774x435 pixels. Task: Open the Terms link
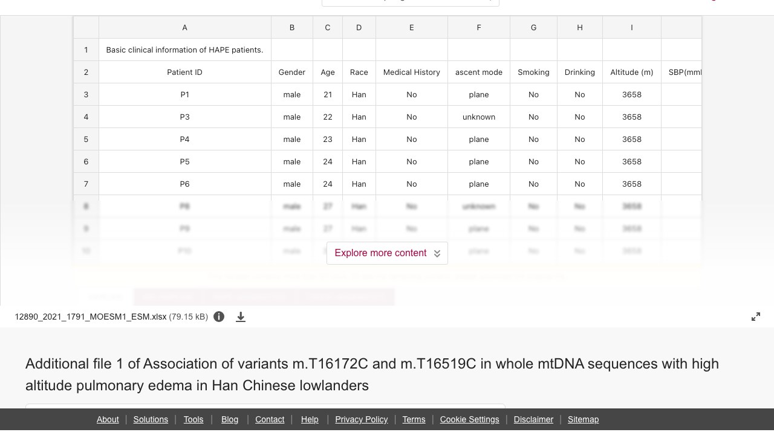(x=414, y=419)
